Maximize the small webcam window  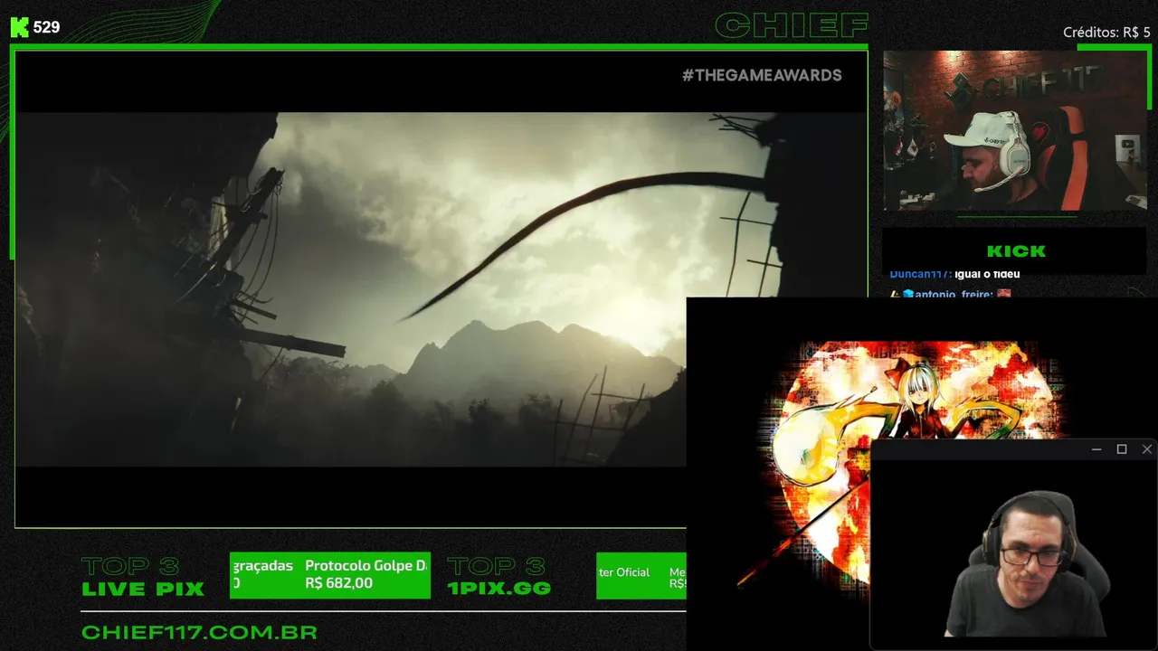tap(1122, 449)
